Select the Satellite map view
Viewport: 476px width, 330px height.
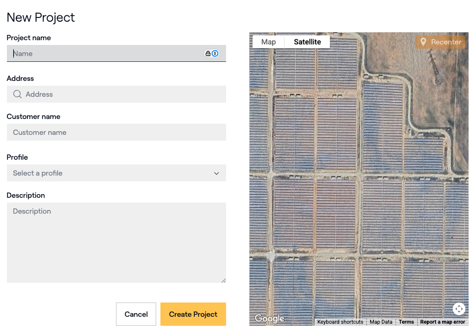tap(307, 42)
